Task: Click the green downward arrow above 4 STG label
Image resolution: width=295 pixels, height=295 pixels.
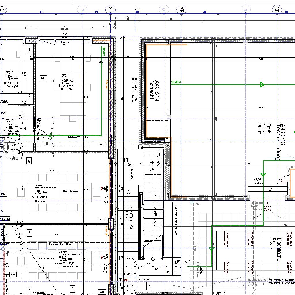Action: pos(212,249)
